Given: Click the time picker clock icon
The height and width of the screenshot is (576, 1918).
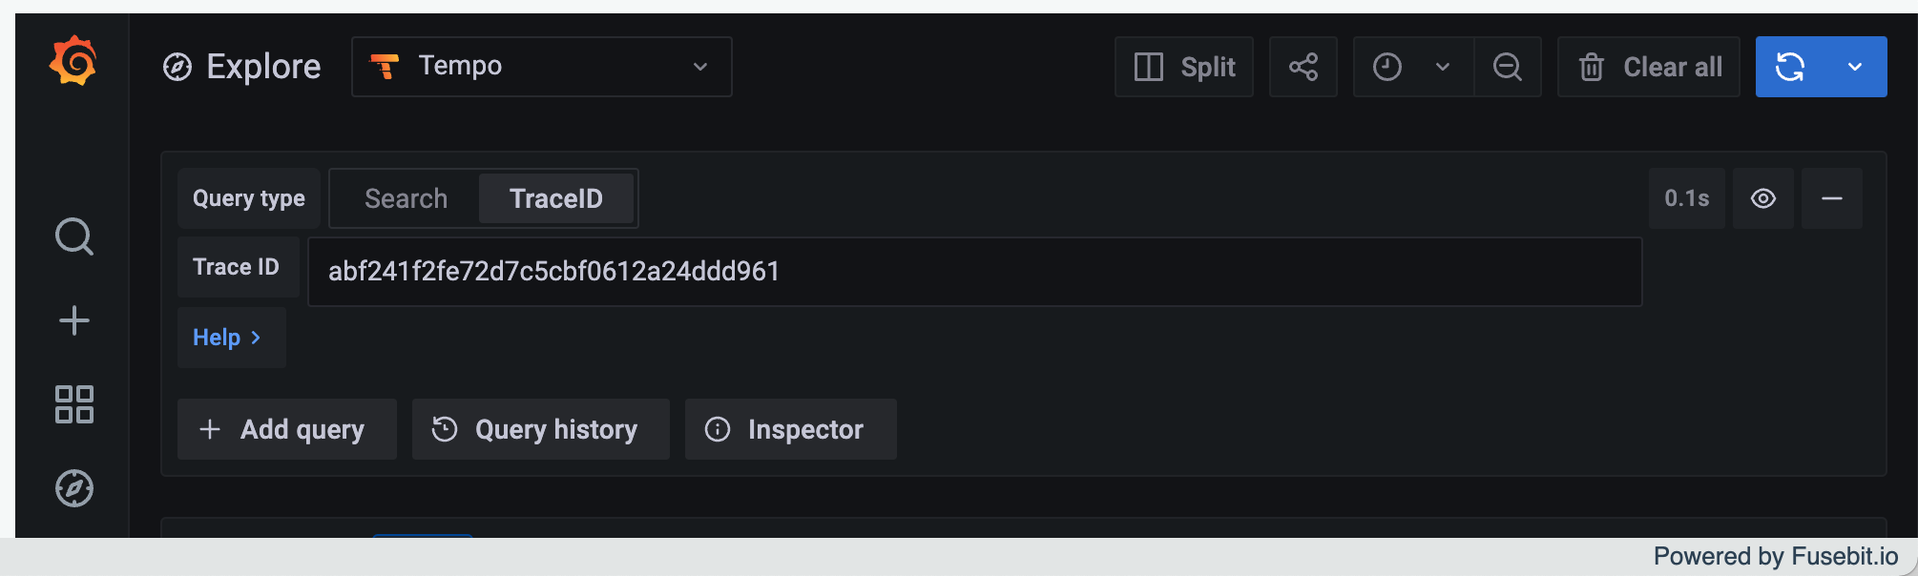Looking at the screenshot, I should pyautogui.click(x=1386, y=67).
